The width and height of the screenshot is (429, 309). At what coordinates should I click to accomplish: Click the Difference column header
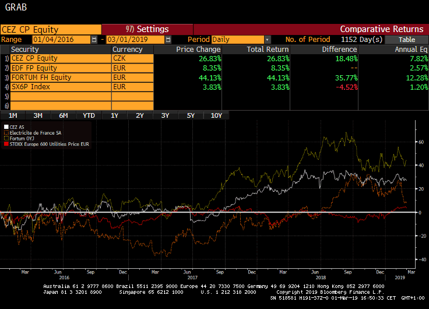point(324,50)
